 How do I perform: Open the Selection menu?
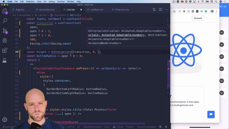point(30,1)
